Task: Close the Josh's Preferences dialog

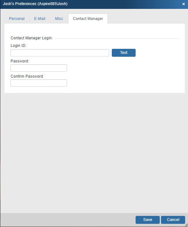Action: point(184,4)
